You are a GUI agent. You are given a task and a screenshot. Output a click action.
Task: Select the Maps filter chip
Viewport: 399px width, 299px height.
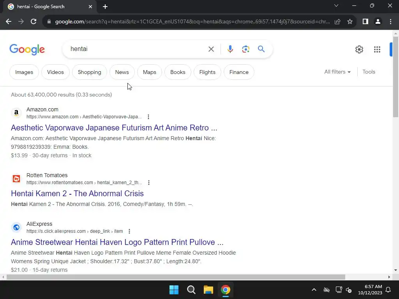[149, 72]
